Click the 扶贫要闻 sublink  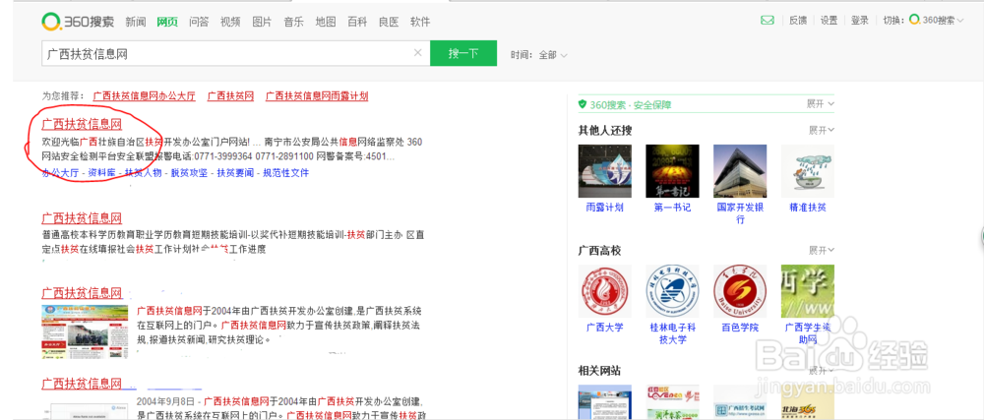tap(235, 173)
